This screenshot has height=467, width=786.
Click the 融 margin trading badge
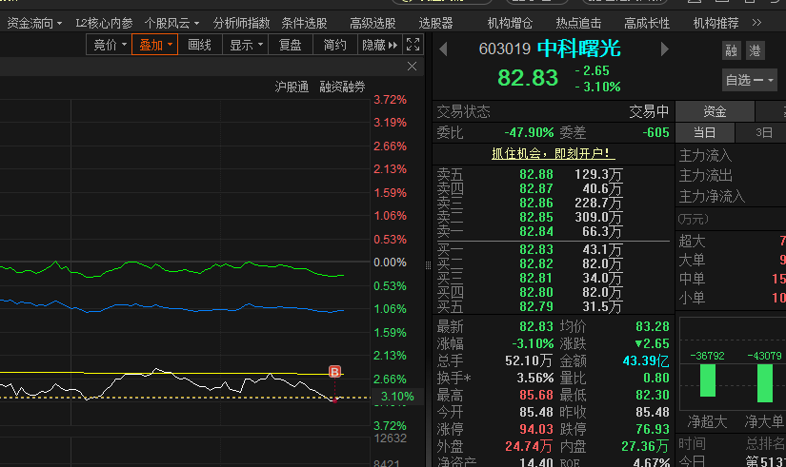(x=731, y=50)
